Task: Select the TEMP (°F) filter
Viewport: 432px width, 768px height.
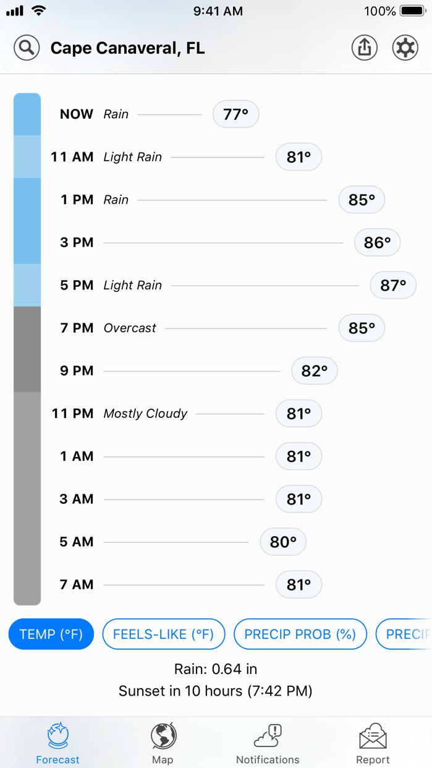Action: [51, 634]
